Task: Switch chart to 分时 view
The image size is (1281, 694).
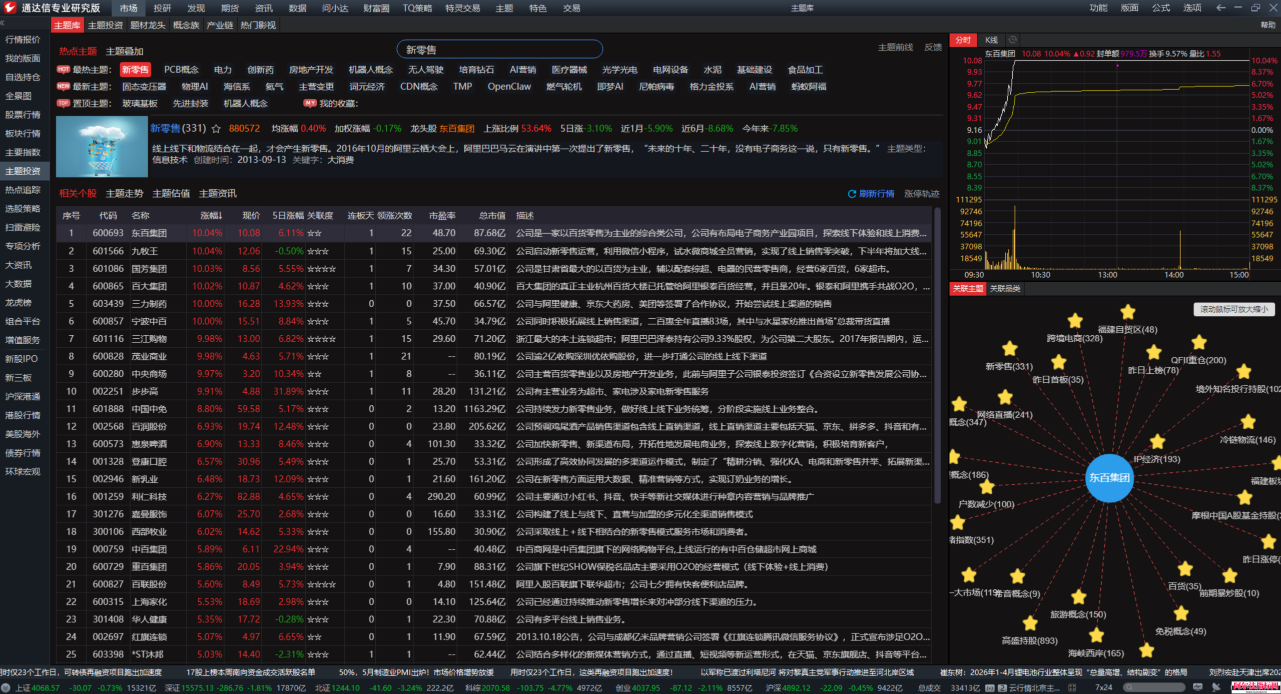Action: (x=963, y=40)
